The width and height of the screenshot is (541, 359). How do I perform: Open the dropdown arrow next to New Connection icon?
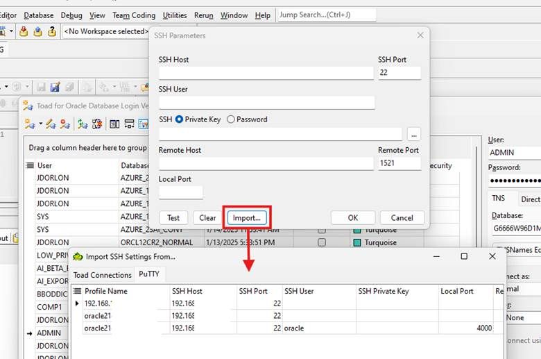point(41,124)
